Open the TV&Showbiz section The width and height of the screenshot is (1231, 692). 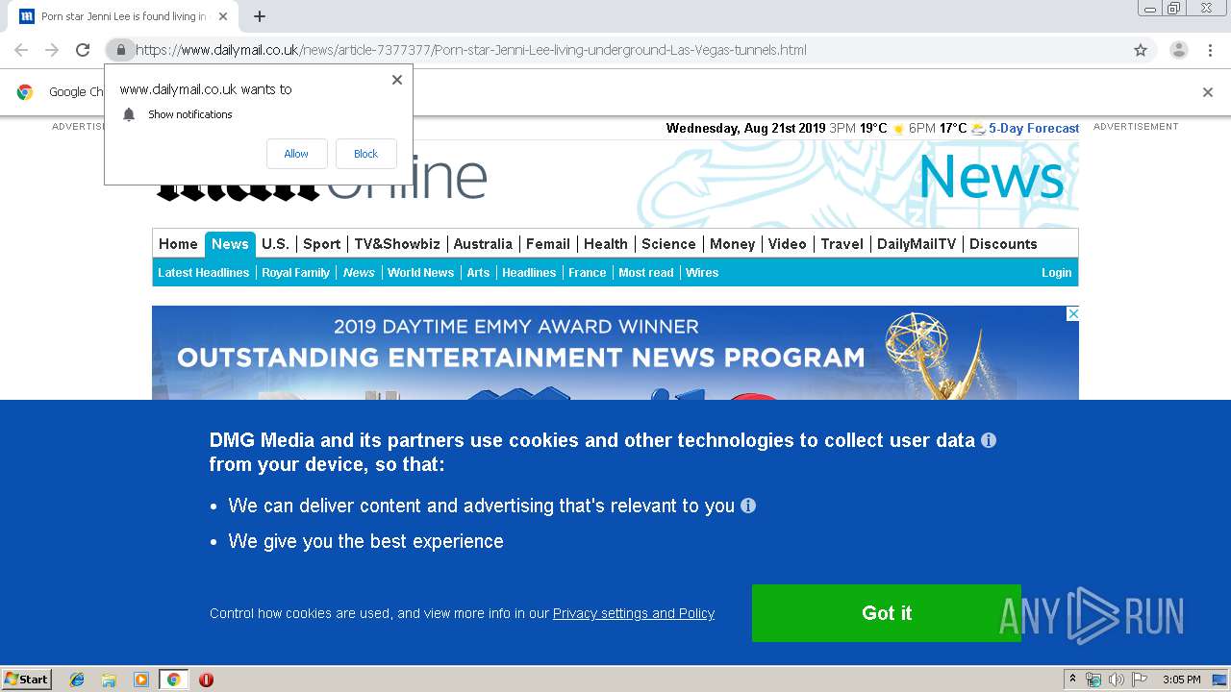point(397,244)
